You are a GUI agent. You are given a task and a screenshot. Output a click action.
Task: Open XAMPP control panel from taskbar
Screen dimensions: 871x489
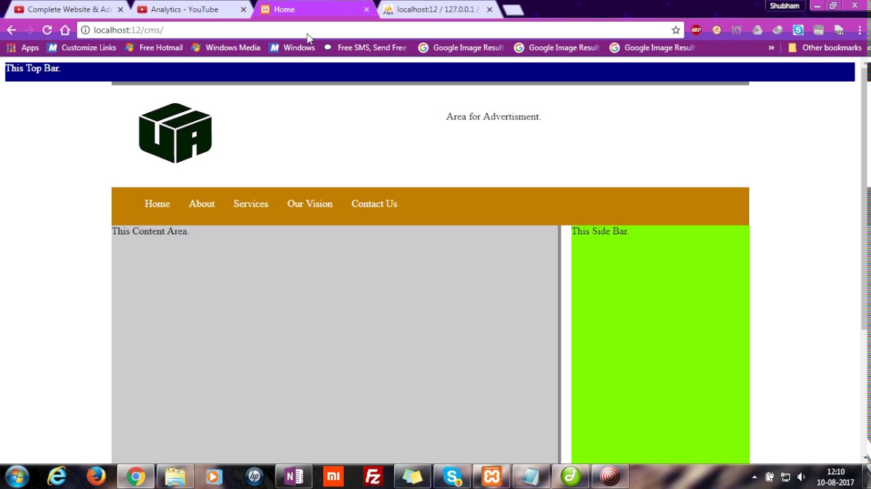(x=491, y=477)
